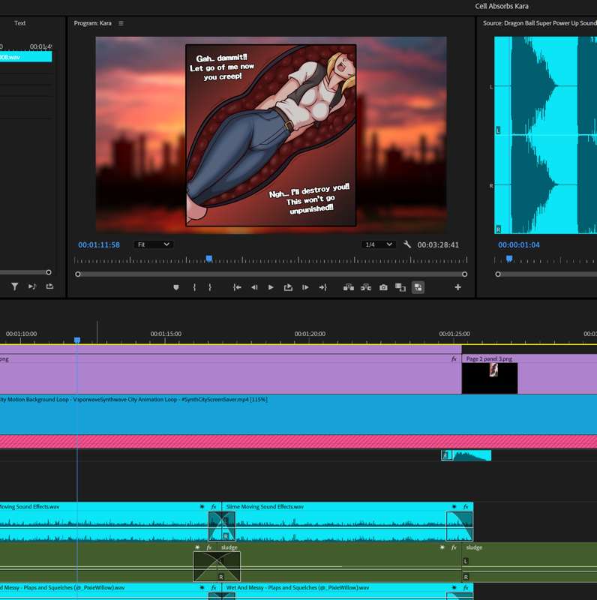The height and width of the screenshot is (600, 597).
Task: Play the Kara sequence
Action: point(271,287)
